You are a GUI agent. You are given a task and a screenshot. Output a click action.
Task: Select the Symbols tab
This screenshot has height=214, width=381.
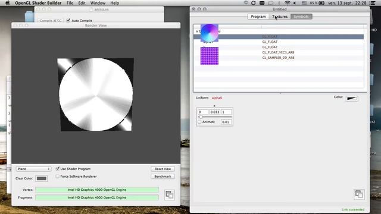tap(301, 17)
